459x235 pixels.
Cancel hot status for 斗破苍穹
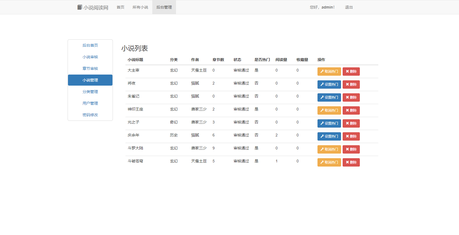(329, 162)
